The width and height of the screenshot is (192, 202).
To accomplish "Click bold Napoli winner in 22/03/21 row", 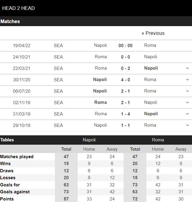I will click(151, 68).
